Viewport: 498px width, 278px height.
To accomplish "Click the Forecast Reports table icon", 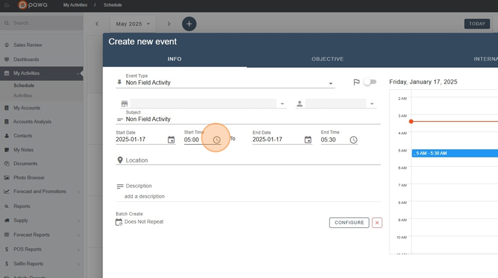I will pos(7,235).
